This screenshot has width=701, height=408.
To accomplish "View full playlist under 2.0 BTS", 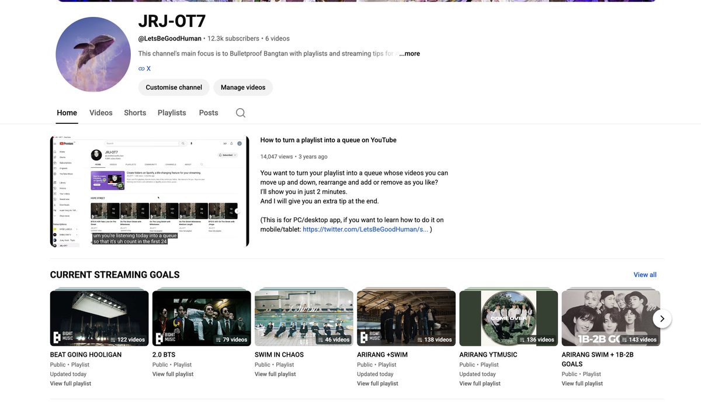I will pyautogui.click(x=173, y=374).
